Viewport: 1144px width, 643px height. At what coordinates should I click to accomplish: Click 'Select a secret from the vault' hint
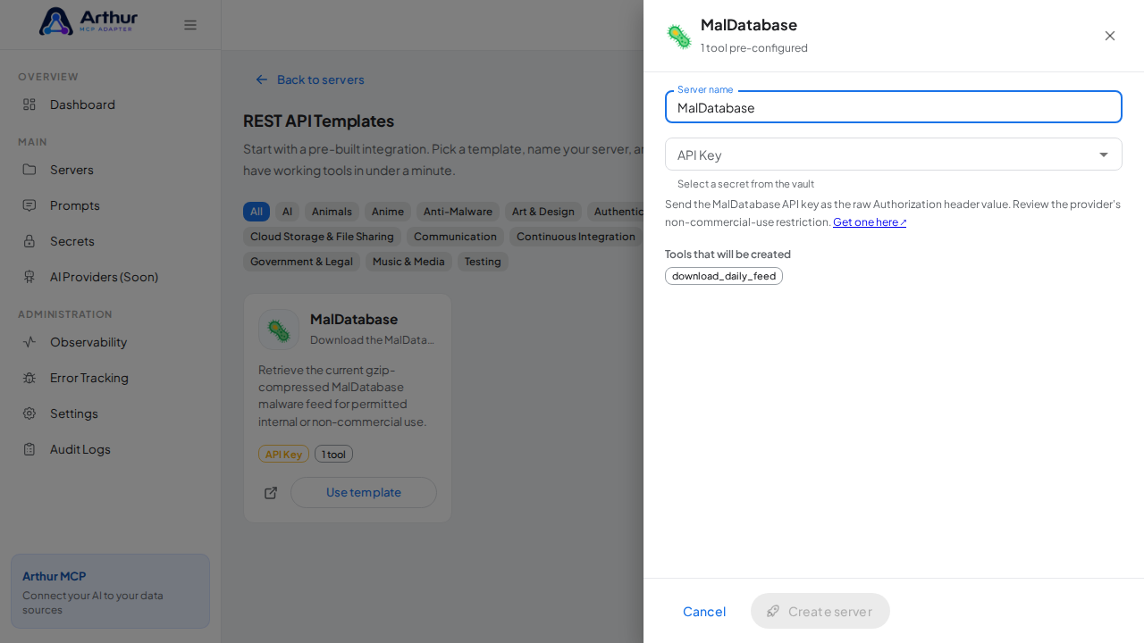coord(745,184)
